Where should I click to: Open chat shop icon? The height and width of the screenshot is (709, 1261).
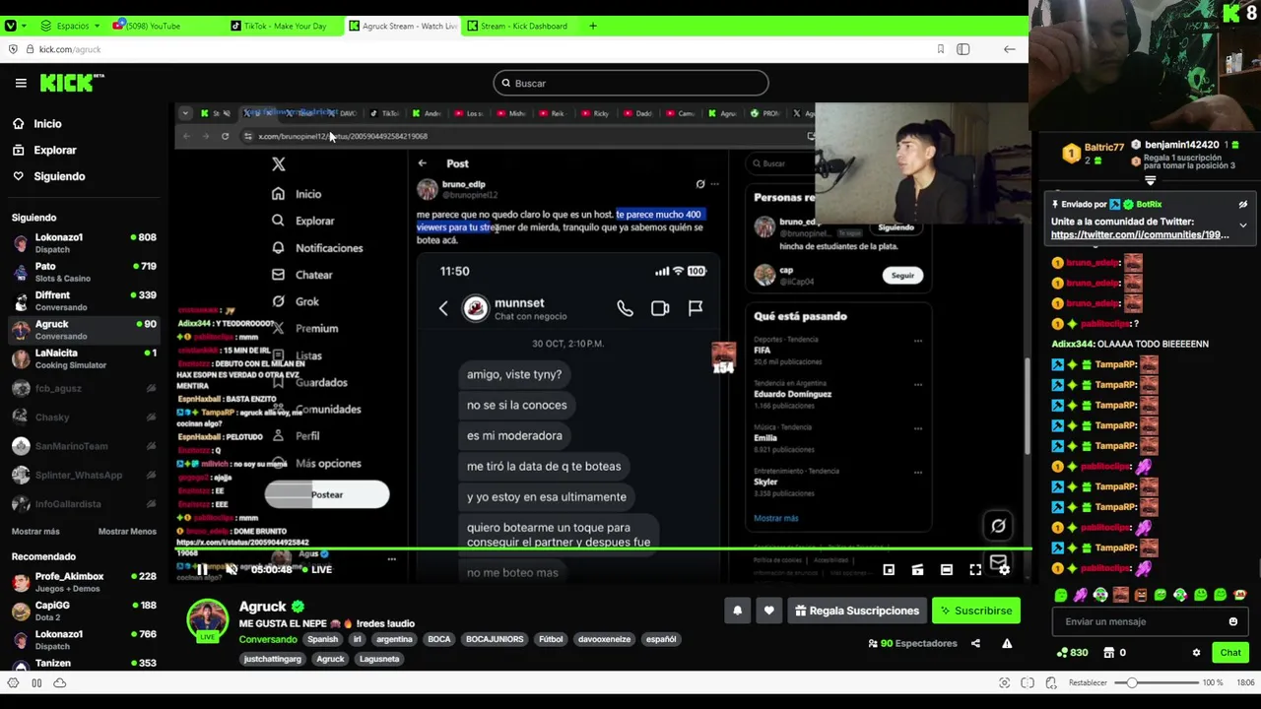pyautogui.click(x=1108, y=652)
